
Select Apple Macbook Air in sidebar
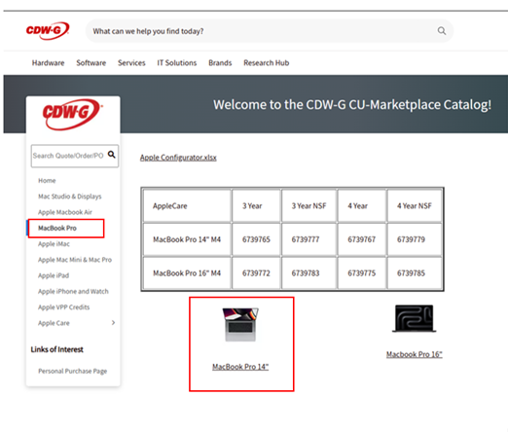(65, 212)
